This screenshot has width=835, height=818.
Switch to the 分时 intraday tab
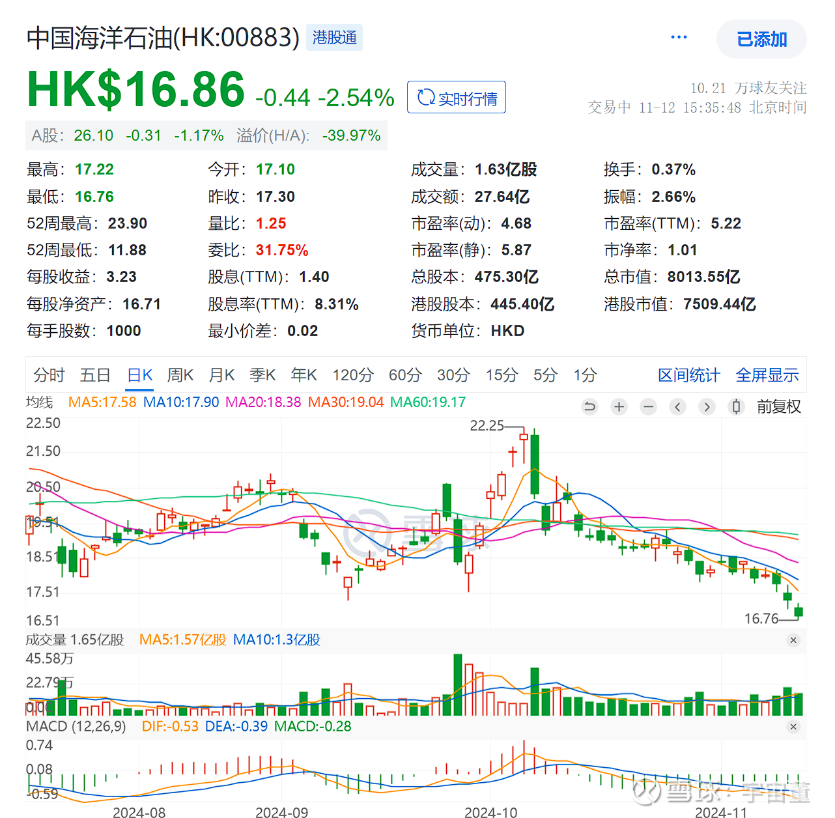pos(48,375)
